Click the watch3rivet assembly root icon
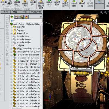This screenshot has height=109, width=109. [x=11, y=24]
